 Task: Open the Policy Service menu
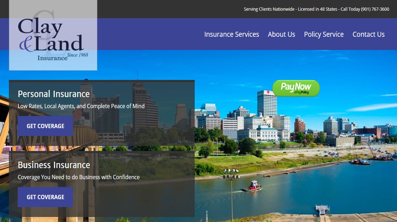pos(324,34)
